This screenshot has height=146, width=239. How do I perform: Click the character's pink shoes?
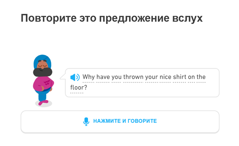pyautogui.click(x=43, y=103)
